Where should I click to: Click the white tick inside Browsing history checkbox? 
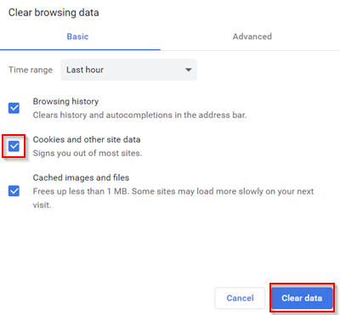[14, 108]
